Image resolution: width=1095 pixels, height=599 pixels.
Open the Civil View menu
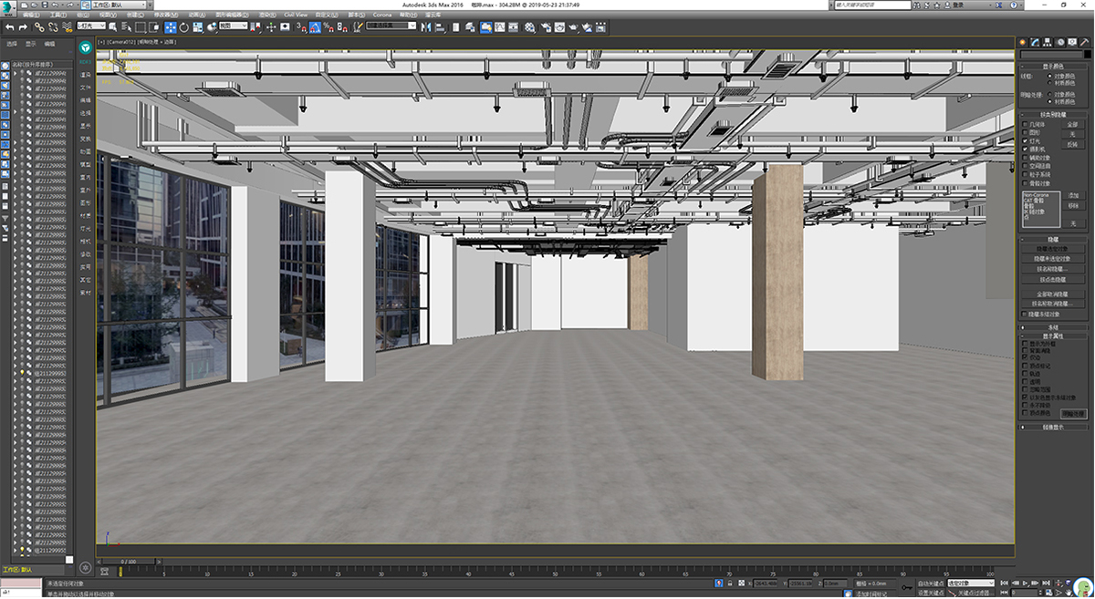(296, 15)
